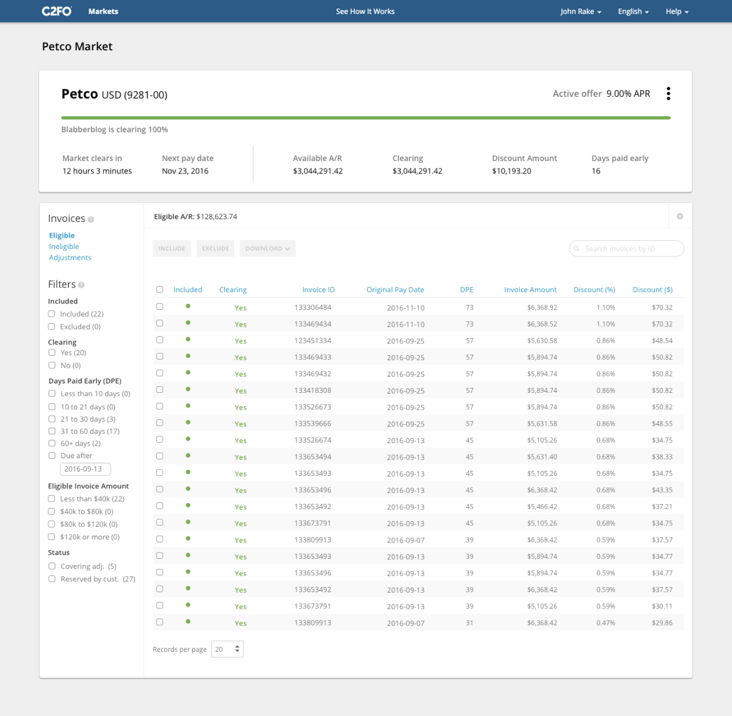This screenshot has width=732, height=716.
Task: Click the green included dot for invoice 123451334
Action: click(x=188, y=339)
